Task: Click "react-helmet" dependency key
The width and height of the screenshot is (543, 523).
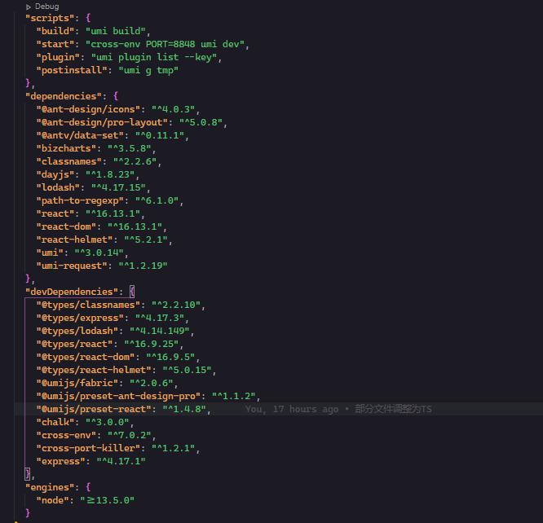Action: (74, 240)
